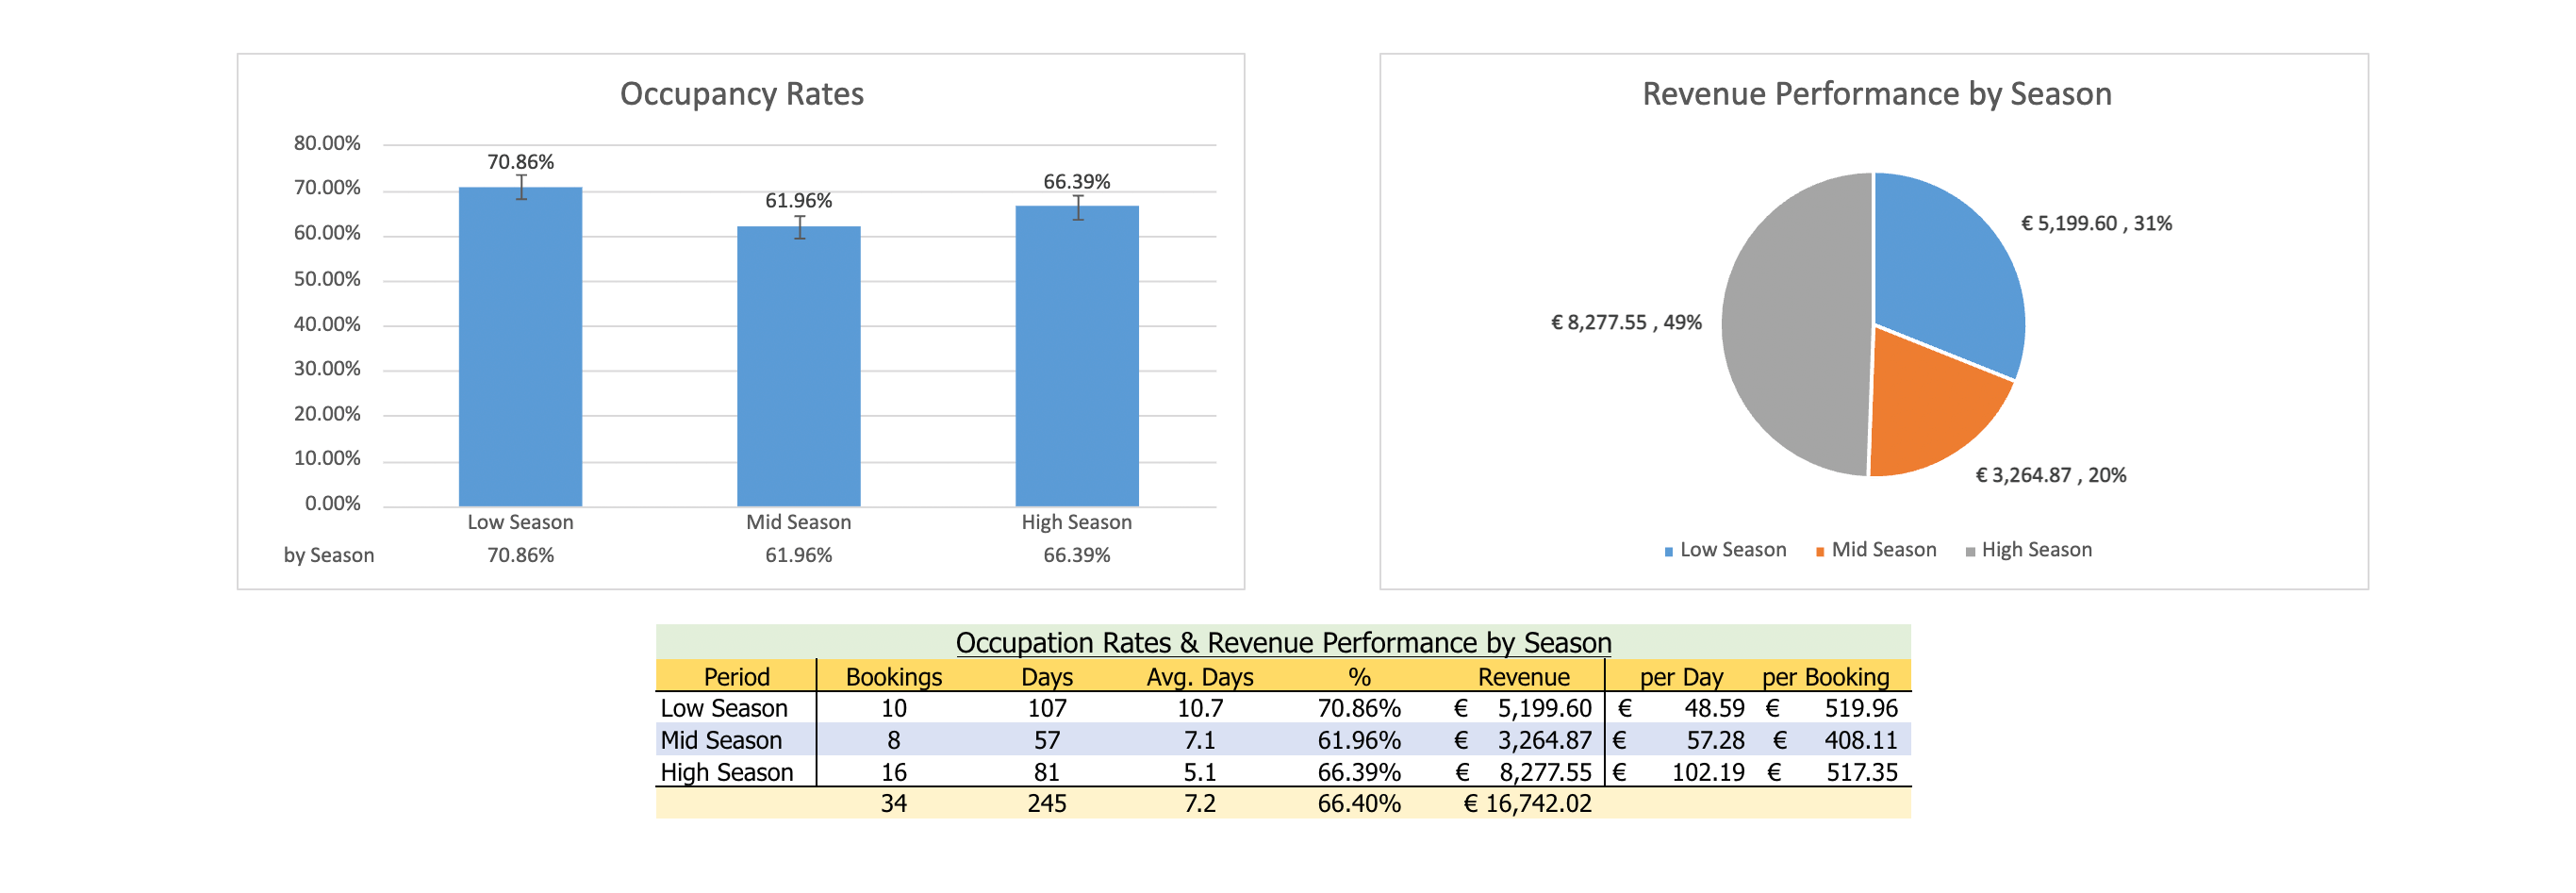
Task: Click the Mid Season orange legend marker
Action: [x=1820, y=552]
